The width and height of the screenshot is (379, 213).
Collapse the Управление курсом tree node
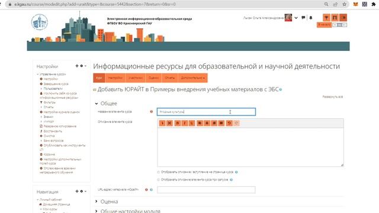[38, 75]
